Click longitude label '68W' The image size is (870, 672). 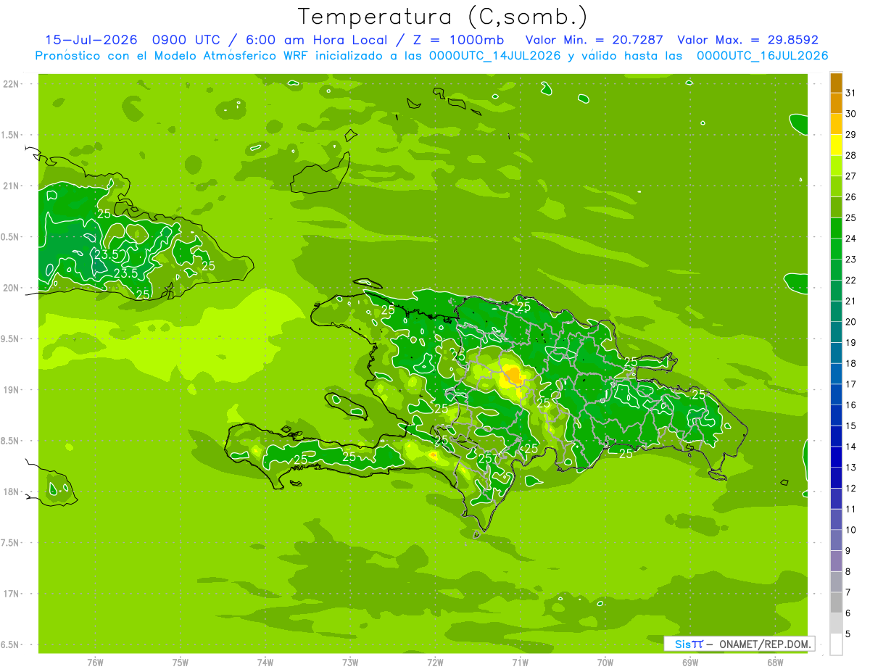775,663
